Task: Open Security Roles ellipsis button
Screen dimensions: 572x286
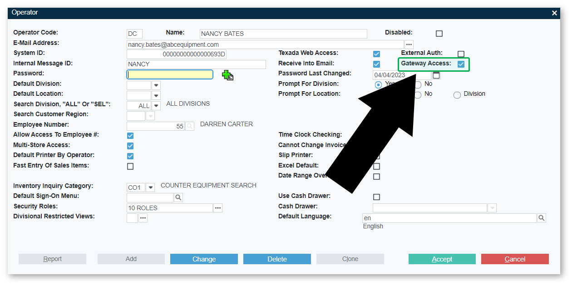Action: [218, 208]
